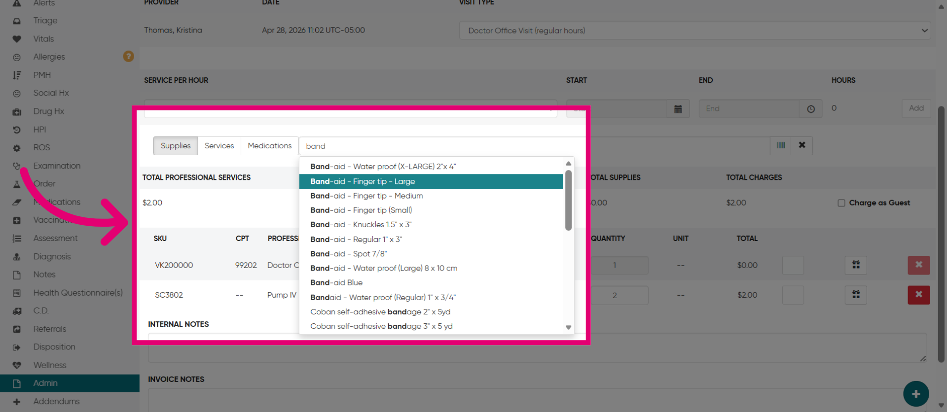Pick Band-aid Spot 7/8"
This screenshot has height=412, width=947.
click(x=431, y=253)
